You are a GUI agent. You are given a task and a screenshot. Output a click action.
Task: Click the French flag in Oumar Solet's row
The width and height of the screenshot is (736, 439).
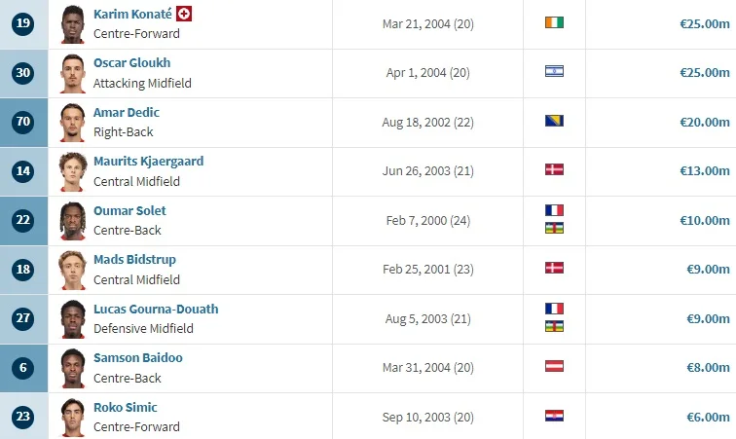(555, 210)
